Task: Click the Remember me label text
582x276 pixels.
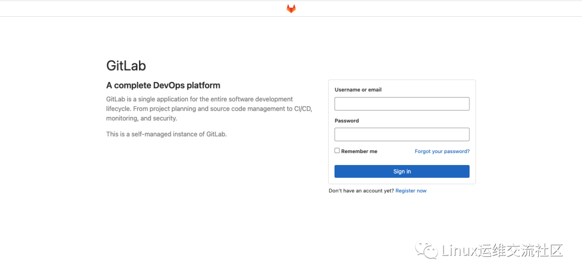Action: pyautogui.click(x=359, y=151)
